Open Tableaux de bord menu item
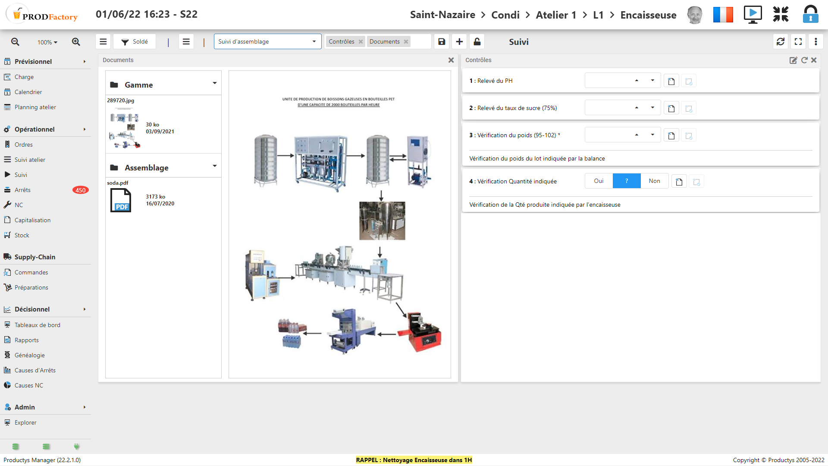 point(37,325)
